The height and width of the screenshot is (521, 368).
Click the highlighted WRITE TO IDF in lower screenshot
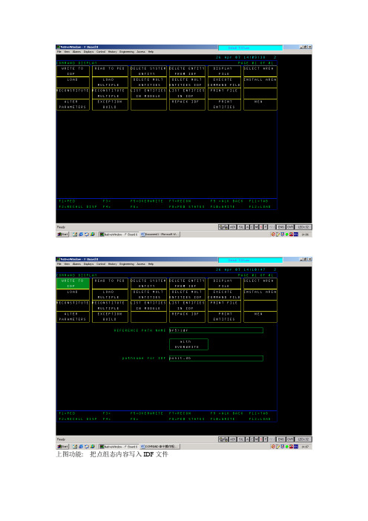pos(73,284)
